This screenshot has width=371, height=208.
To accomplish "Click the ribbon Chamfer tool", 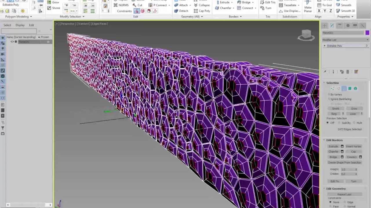I will [x=223, y=8].
